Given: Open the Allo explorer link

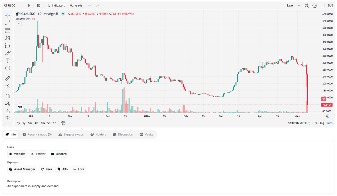Looking at the screenshot, I should pos(62,169).
